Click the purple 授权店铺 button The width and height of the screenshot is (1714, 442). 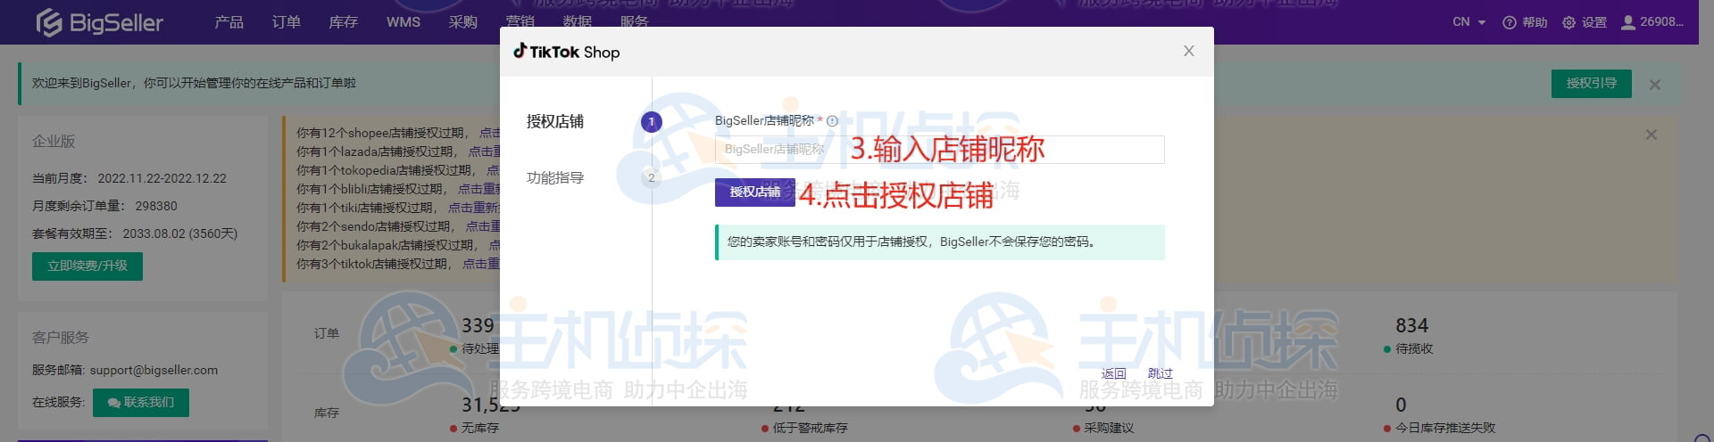(x=754, y=192)
